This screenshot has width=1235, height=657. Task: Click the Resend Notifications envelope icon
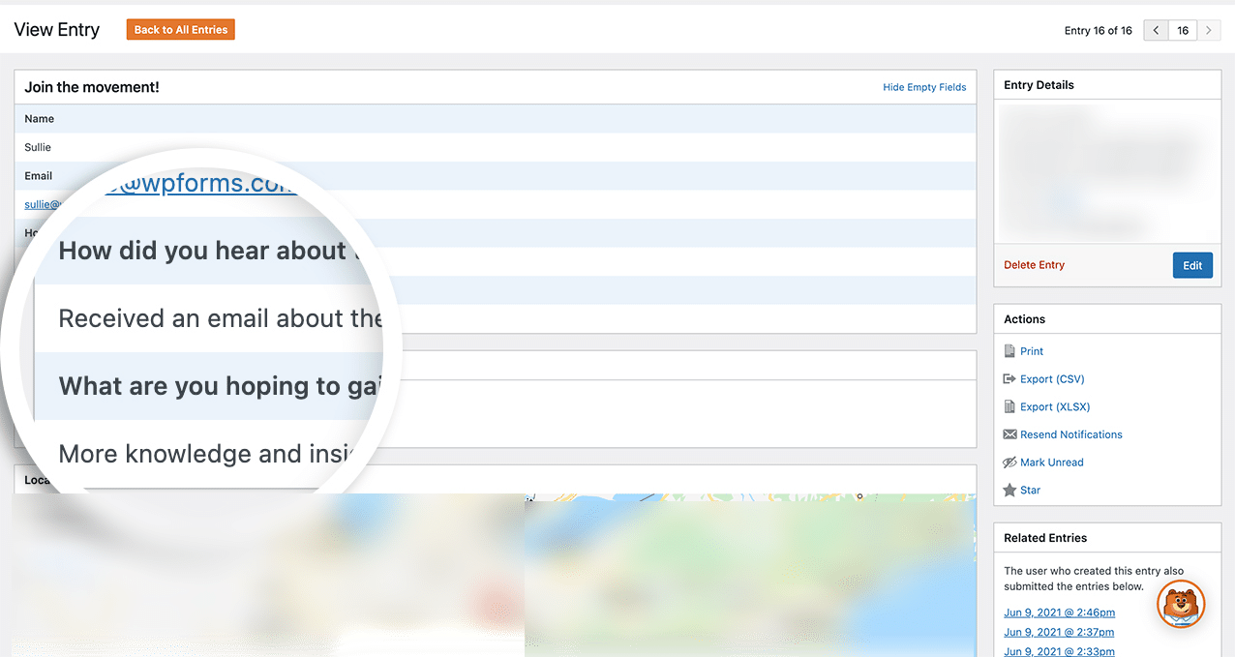pyautogui.click(x=1009, y=434)
